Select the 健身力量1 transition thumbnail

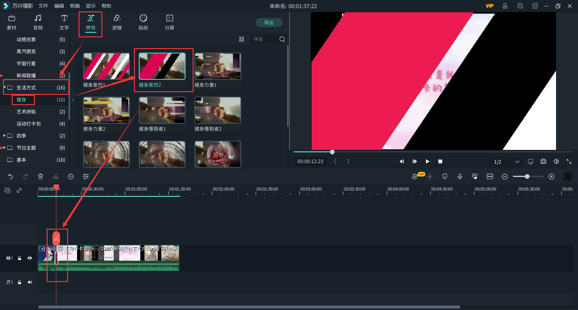(x=218, y=67)
